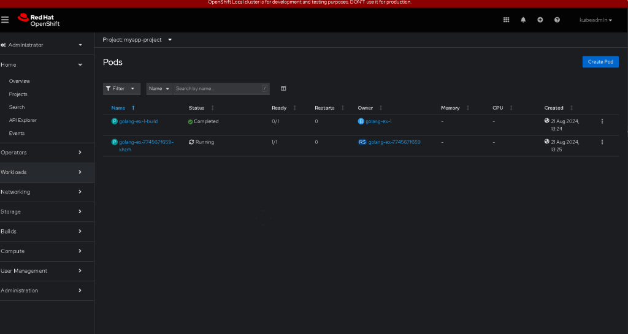The image size is (628, 334).
Task: Open API Explorer in the sidebar
Action: click(23, 120)
